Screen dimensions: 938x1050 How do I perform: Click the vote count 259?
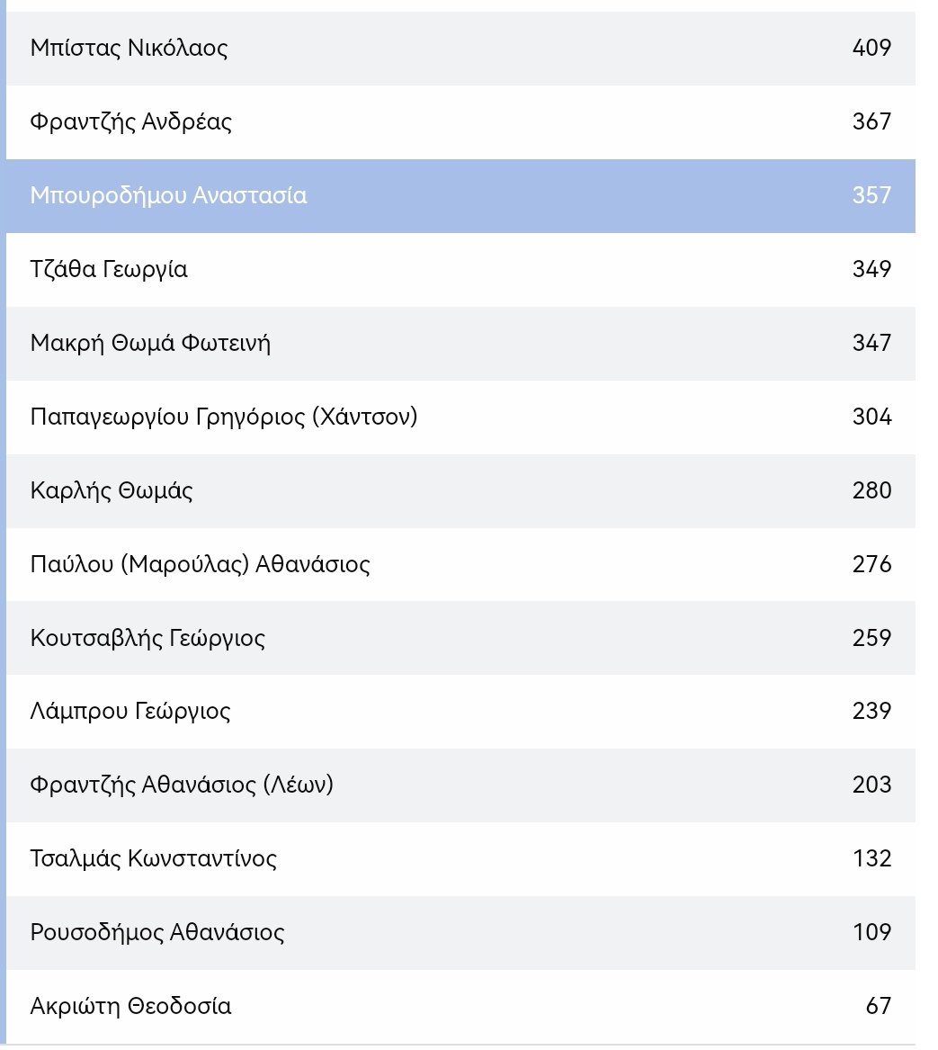pos(871,638)
